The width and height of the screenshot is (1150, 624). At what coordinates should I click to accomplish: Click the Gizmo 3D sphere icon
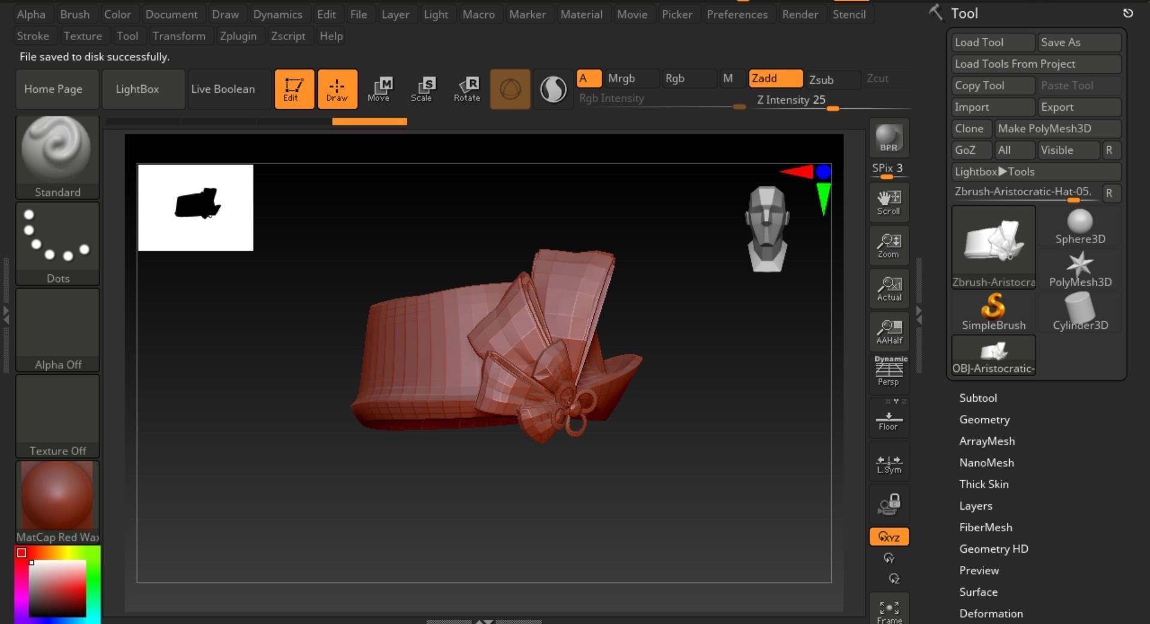510,89
